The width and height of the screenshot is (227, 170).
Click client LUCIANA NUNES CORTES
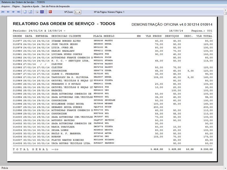(67, 54)
